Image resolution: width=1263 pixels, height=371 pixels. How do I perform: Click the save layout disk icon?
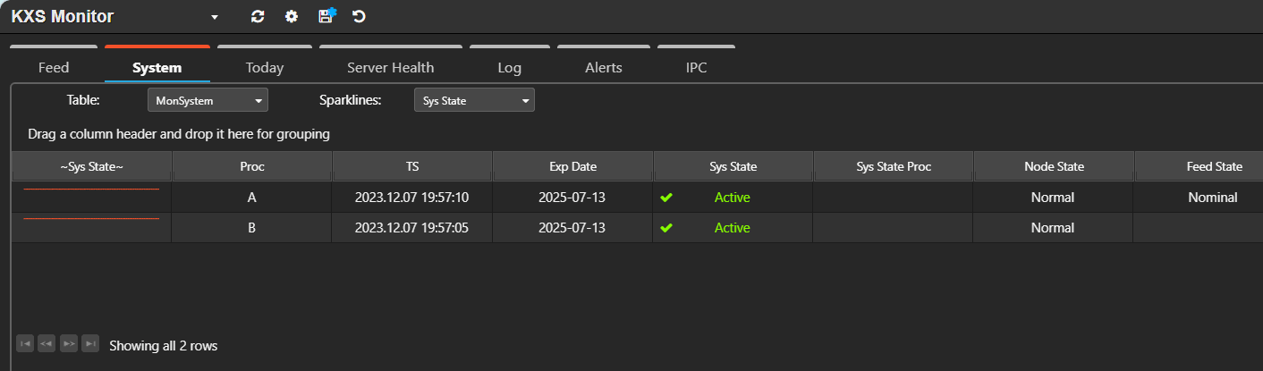coord(326,15)
